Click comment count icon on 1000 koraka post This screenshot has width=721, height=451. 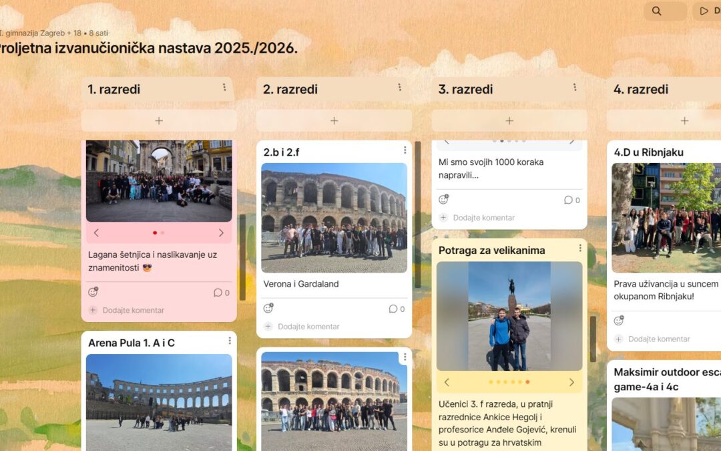[569, 198]
